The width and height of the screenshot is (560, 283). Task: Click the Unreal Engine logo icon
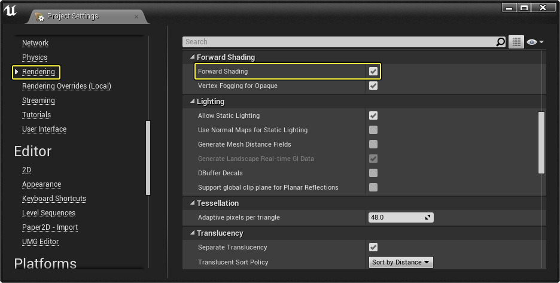point(10,11)
